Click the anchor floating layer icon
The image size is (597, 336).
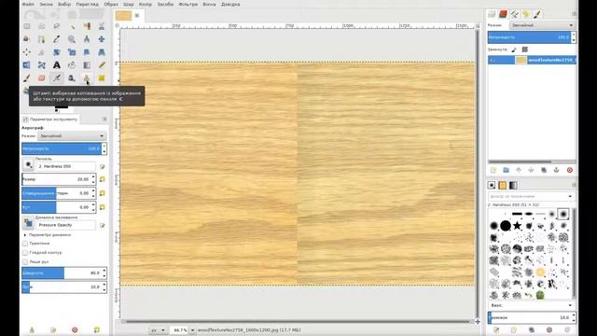click(556, 170)
